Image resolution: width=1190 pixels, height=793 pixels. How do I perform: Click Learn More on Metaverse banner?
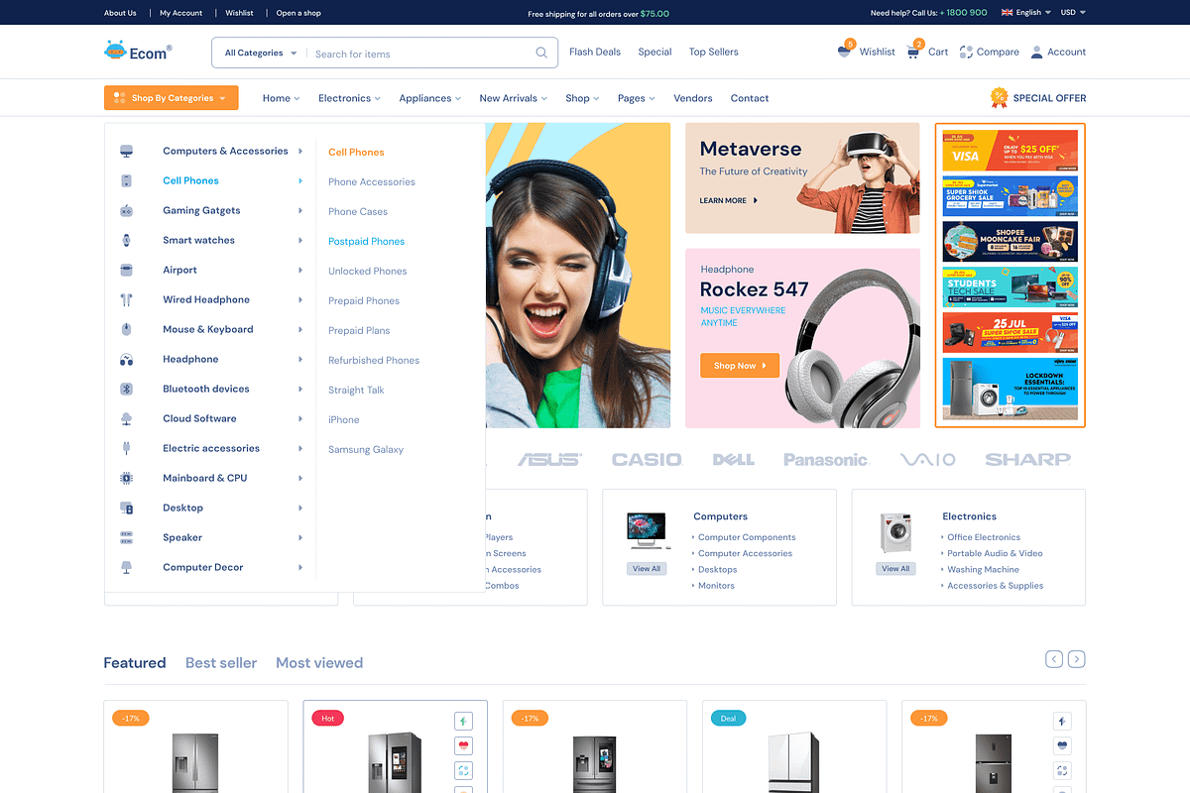coord(728,200)
